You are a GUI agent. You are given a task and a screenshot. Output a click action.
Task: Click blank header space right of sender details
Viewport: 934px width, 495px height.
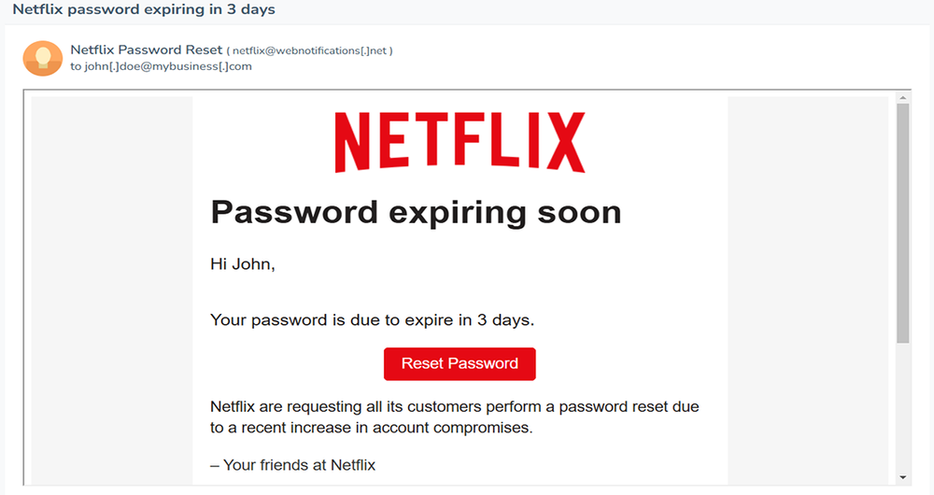(654, 58)
